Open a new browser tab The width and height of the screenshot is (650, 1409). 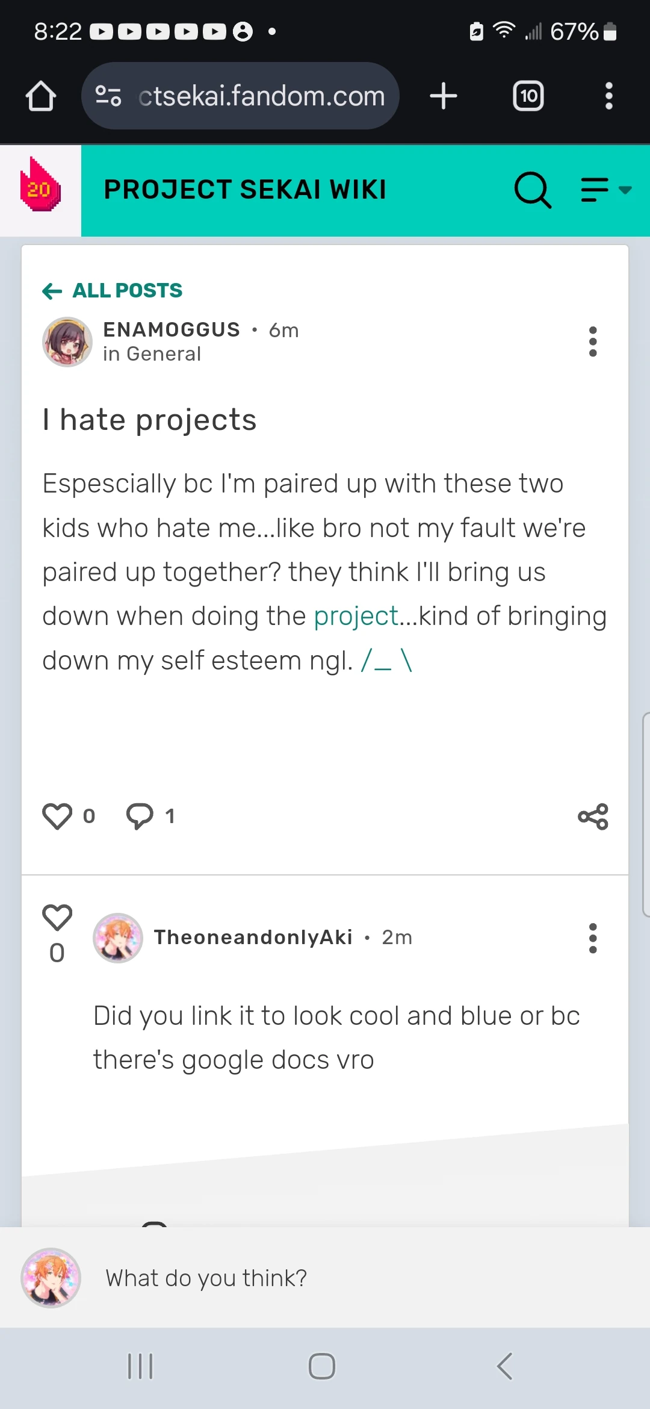[444, 96]
